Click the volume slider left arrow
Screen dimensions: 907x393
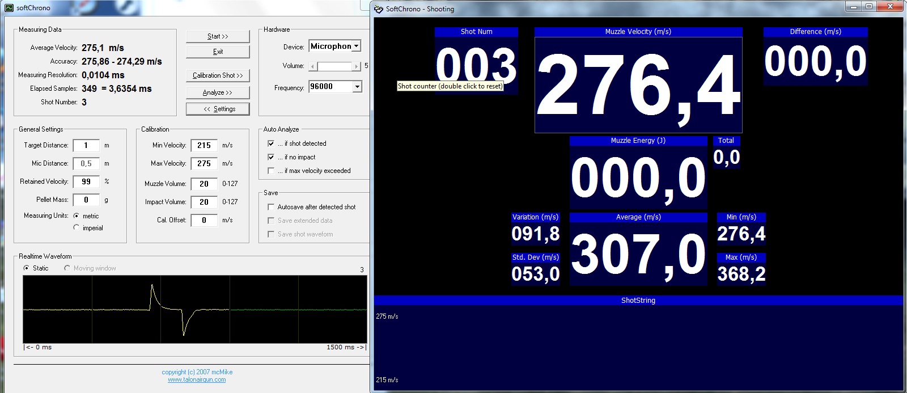[x=313, y=66]
